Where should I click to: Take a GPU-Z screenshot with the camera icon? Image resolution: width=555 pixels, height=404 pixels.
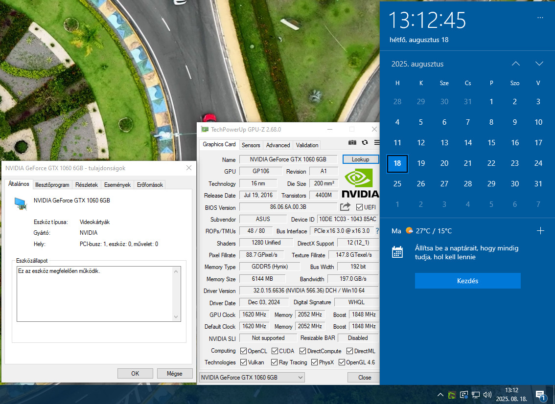(x=352, y=142)
